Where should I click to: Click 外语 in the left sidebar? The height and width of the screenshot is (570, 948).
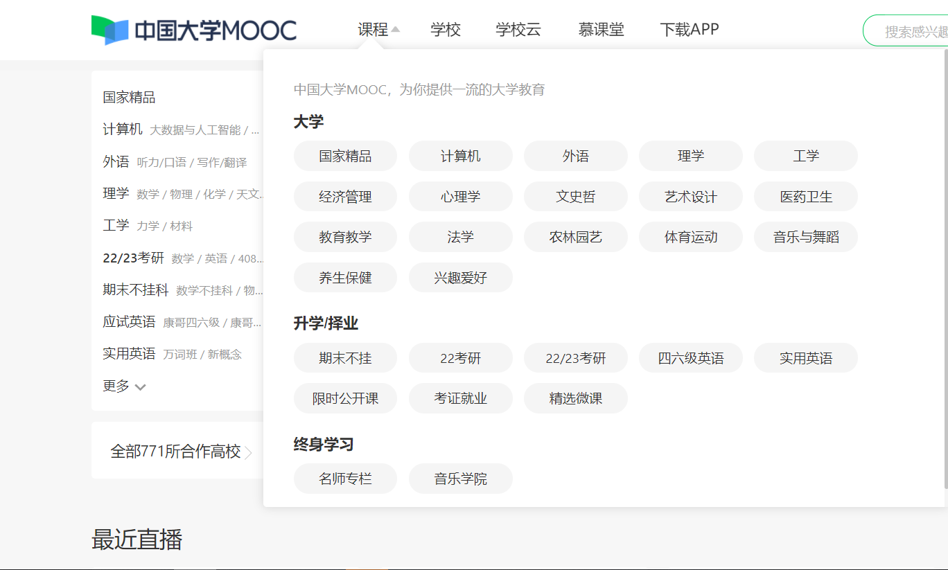(x=116, y=161)
